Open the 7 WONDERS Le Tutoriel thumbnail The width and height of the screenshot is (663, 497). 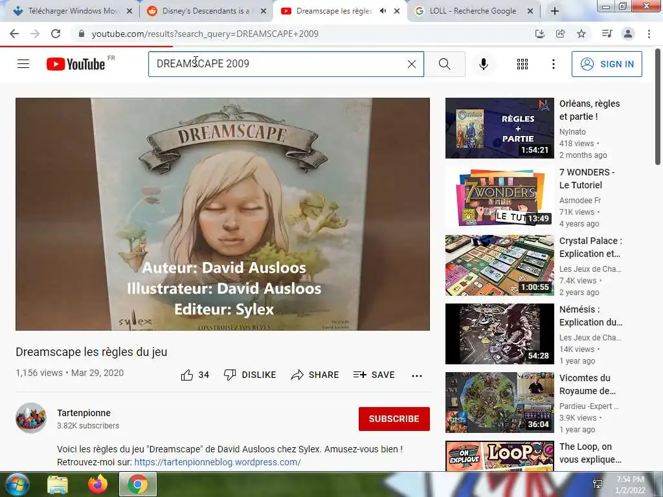click(x=499, y=197)
